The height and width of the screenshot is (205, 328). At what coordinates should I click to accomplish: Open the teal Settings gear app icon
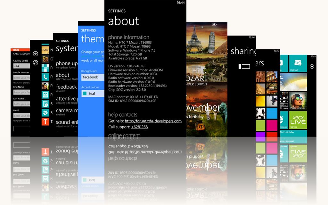pyautogui.click(x=45, y=113)
